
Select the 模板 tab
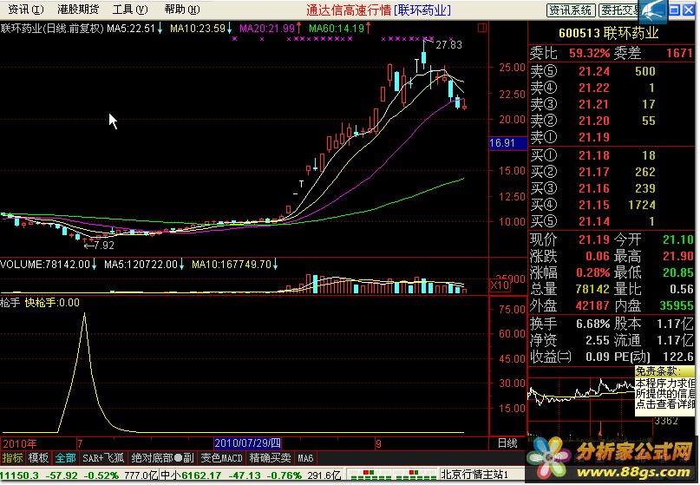click(x=38, y=458)
